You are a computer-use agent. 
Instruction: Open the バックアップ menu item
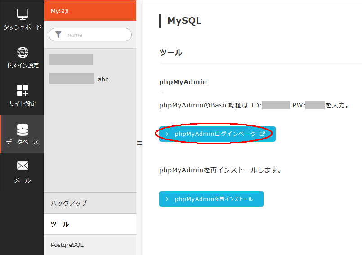90,203
